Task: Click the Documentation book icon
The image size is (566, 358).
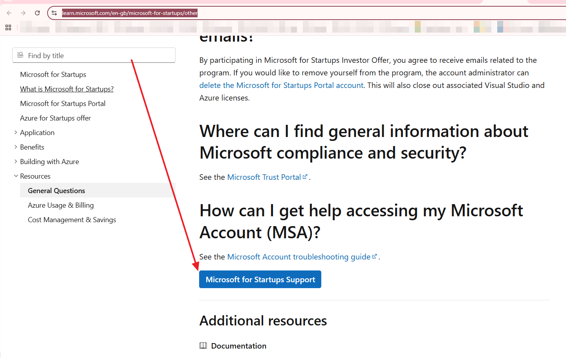Action: pos(203,345)
